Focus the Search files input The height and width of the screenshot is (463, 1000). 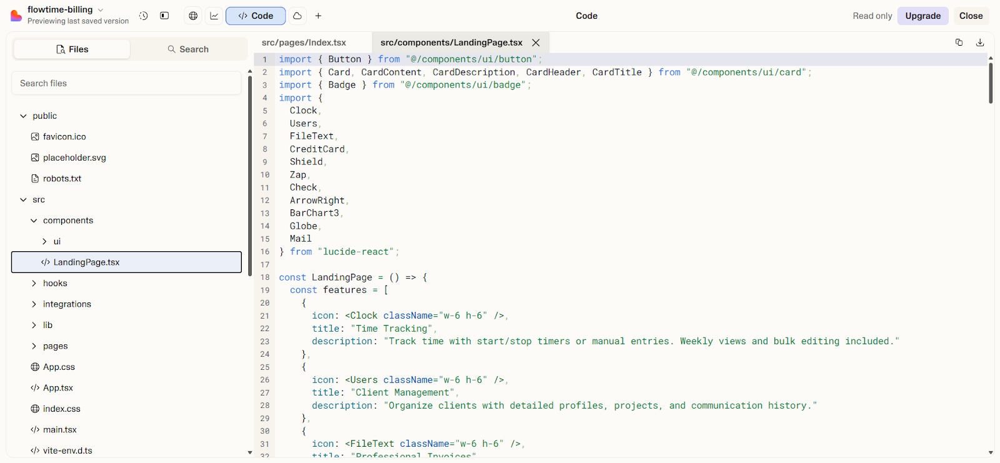coord(126,83)
